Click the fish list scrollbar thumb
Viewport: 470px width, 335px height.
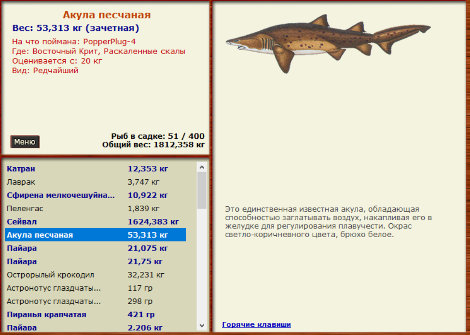point(202,190)
